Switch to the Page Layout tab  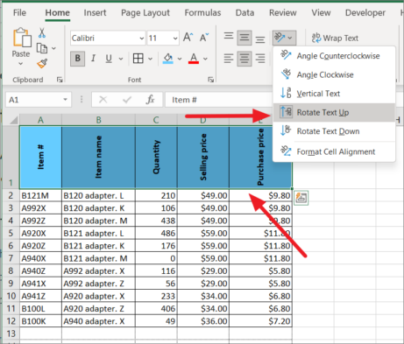click(x=145, y=13)
